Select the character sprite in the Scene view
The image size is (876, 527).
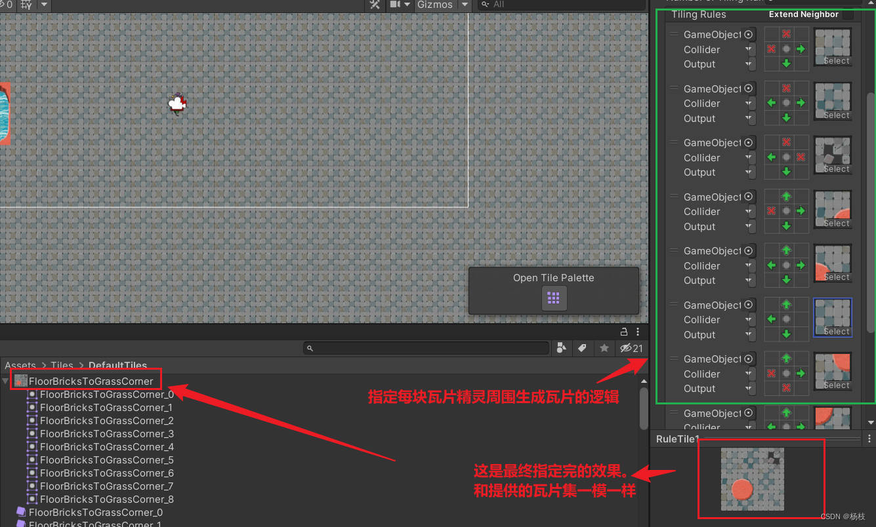(177, 104)
